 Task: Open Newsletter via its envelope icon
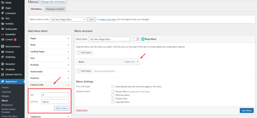coord(3,34)
